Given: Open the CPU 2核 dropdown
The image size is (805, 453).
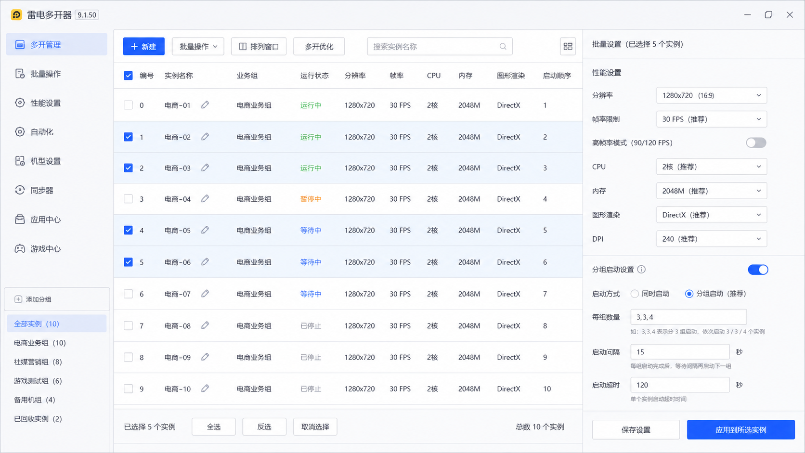Looking at the screenshot, I should (x=712, y=167).
